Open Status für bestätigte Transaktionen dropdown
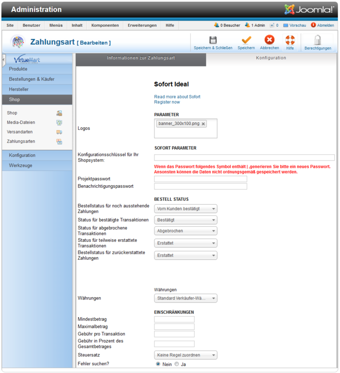340x373 pixels. [x=186, y=220]
